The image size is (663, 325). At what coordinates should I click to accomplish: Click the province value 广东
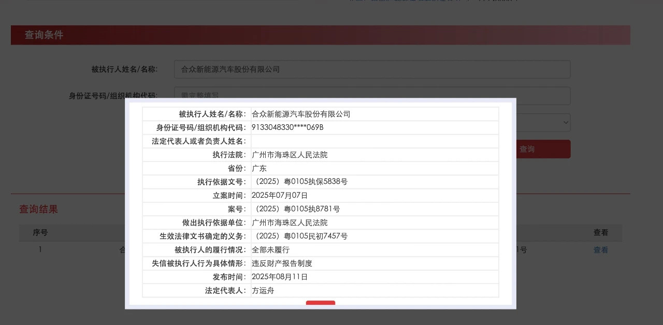tap(259, 168)
